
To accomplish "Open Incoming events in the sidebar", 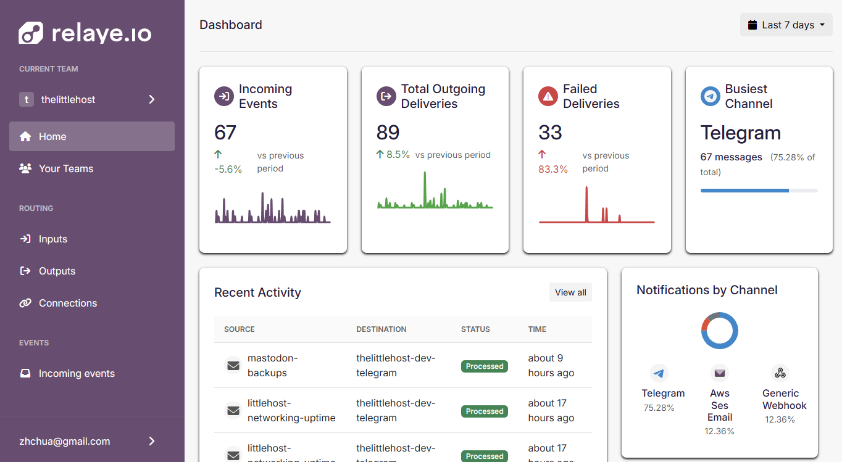I will click(x=92, y=373).
